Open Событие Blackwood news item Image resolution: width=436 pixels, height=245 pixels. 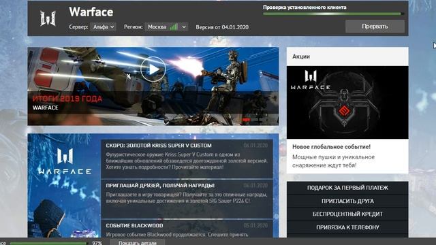[x=187, y=229]
